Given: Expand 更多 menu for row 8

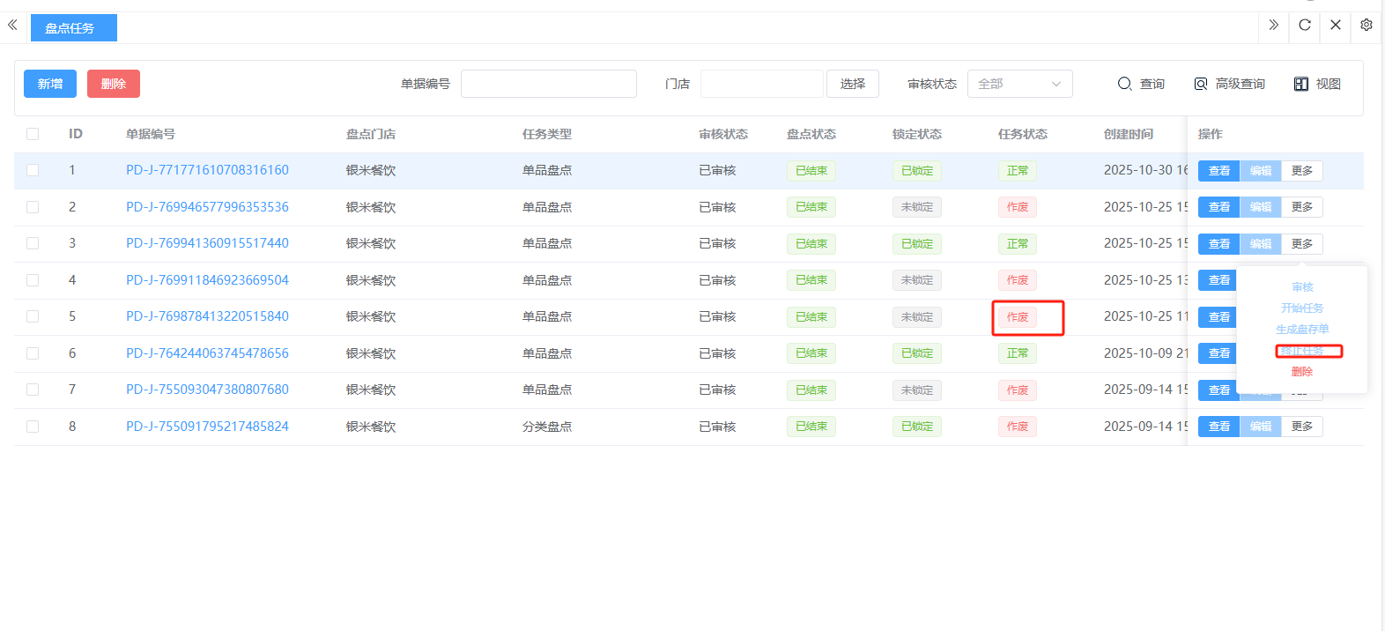Looking at the screenshot, I should pyautogui.click(x=1301, y=427).
